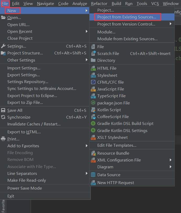
Task: Open the Favorites side tool window tab
Action: click(x=3, y=206)
